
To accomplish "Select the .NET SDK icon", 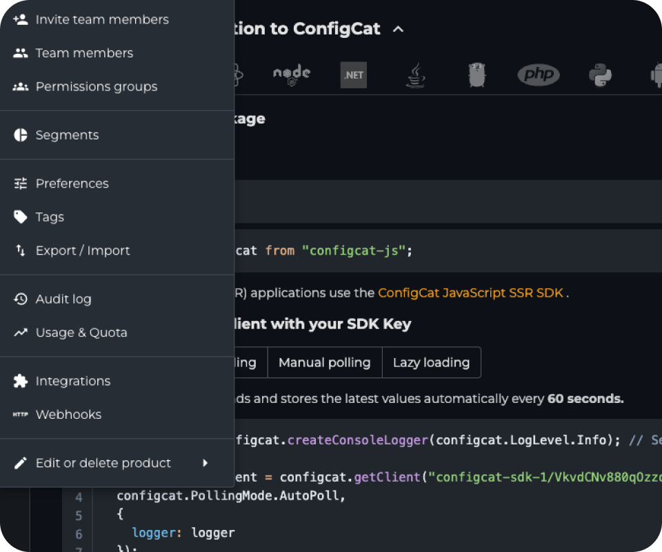I will tap(353, 75).
